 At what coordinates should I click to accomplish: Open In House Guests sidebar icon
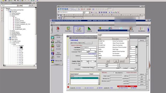tap(53, 46)
